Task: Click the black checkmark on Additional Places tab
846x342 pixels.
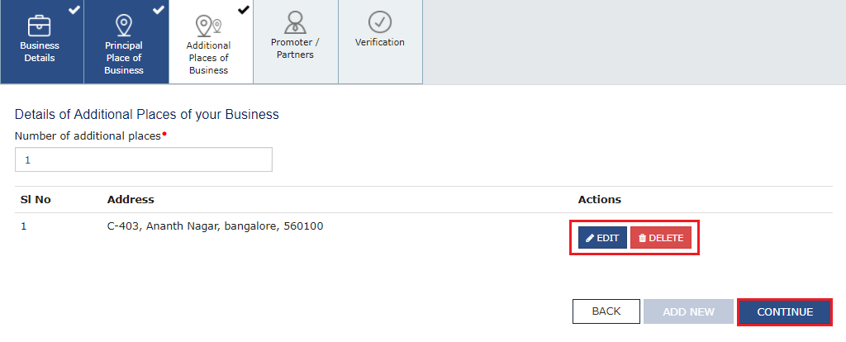Action: click(243, 10)
